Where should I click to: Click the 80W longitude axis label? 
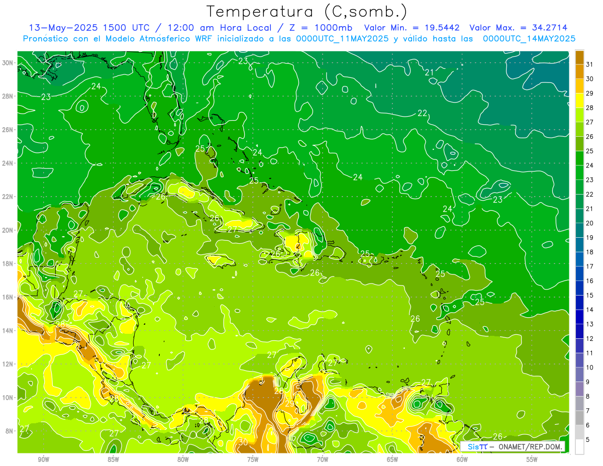183,459
